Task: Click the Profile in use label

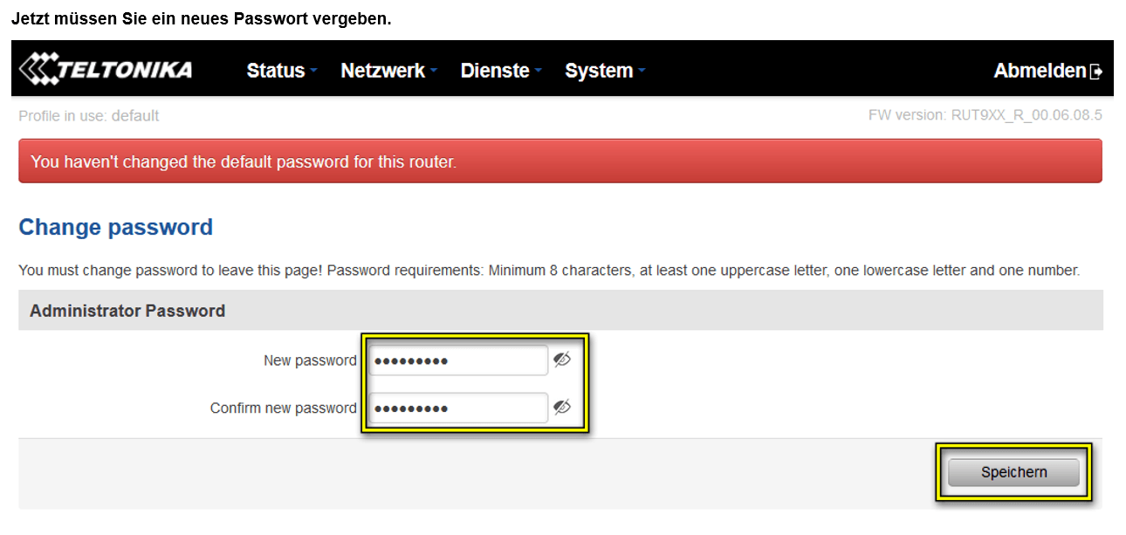Action: (x=89, y=115)
